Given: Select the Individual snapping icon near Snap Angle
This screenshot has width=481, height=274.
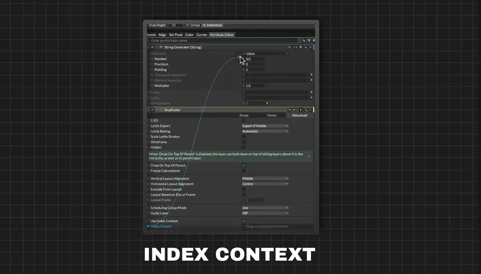Looking at the screenshot, I should [x=204, y=25].
